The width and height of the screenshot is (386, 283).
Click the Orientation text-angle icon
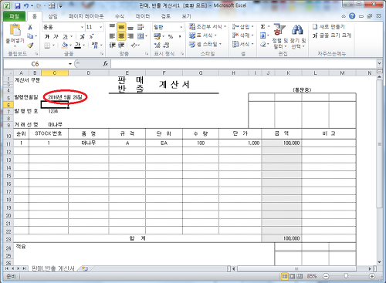pos(134,45)
